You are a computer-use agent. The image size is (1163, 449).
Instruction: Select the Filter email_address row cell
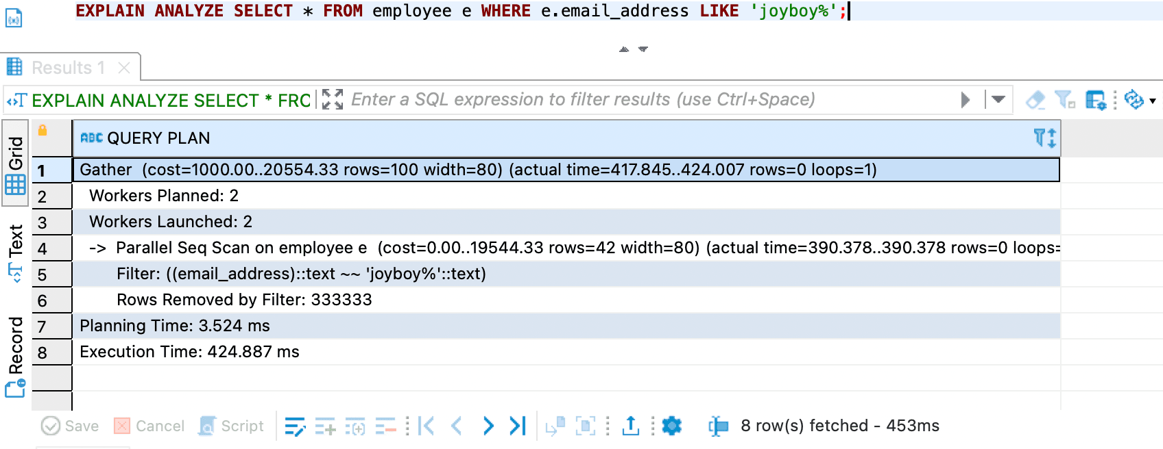click(x=566, y=274)
